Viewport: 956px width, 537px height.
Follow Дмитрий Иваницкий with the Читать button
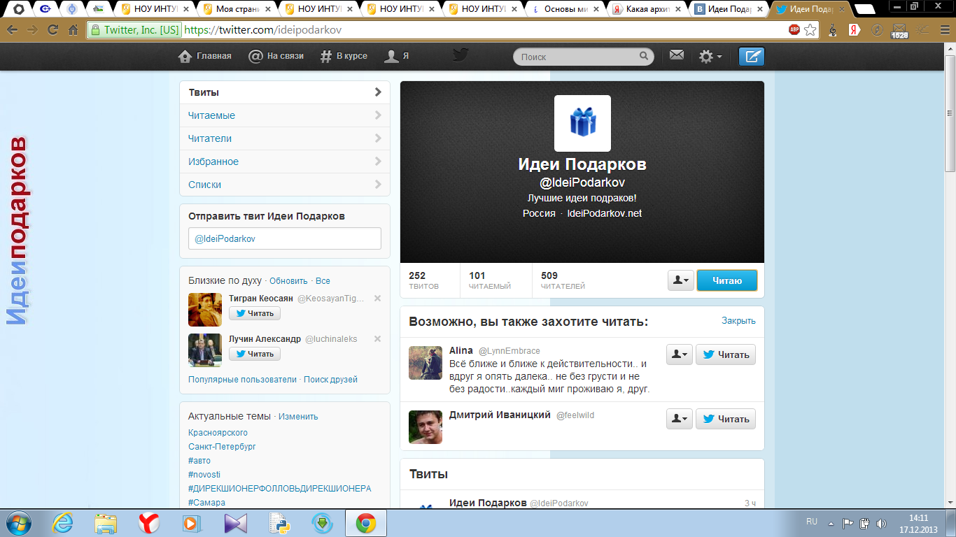click(x=726, y=419)
